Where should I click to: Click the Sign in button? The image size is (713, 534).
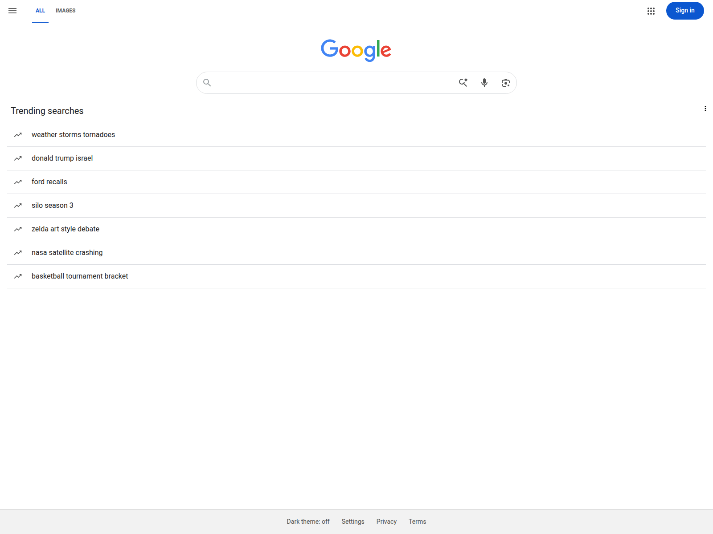tap(685, 11)
